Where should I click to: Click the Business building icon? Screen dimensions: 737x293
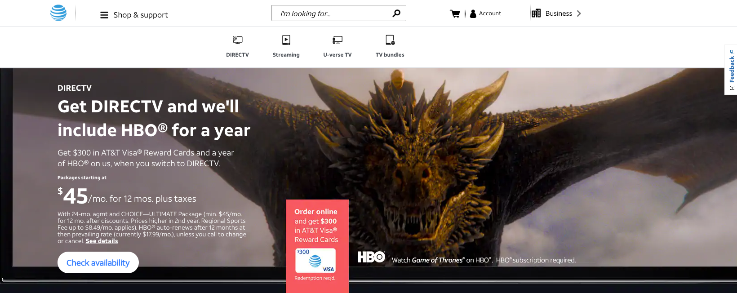(x=536, y=13)
